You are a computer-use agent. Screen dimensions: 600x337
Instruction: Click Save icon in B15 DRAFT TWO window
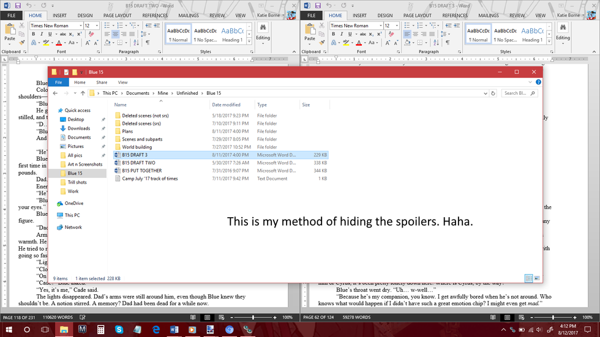[18, 5]
